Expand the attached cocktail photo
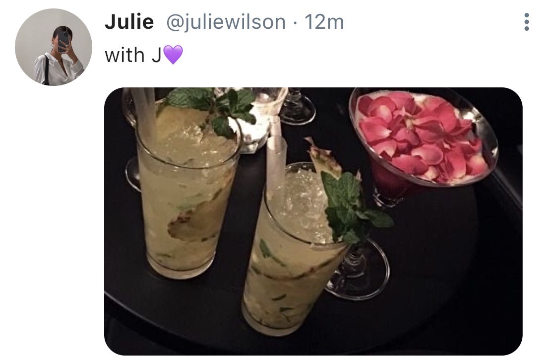The width and height of the screenshot is (558, 363). (x=313, y=221)
